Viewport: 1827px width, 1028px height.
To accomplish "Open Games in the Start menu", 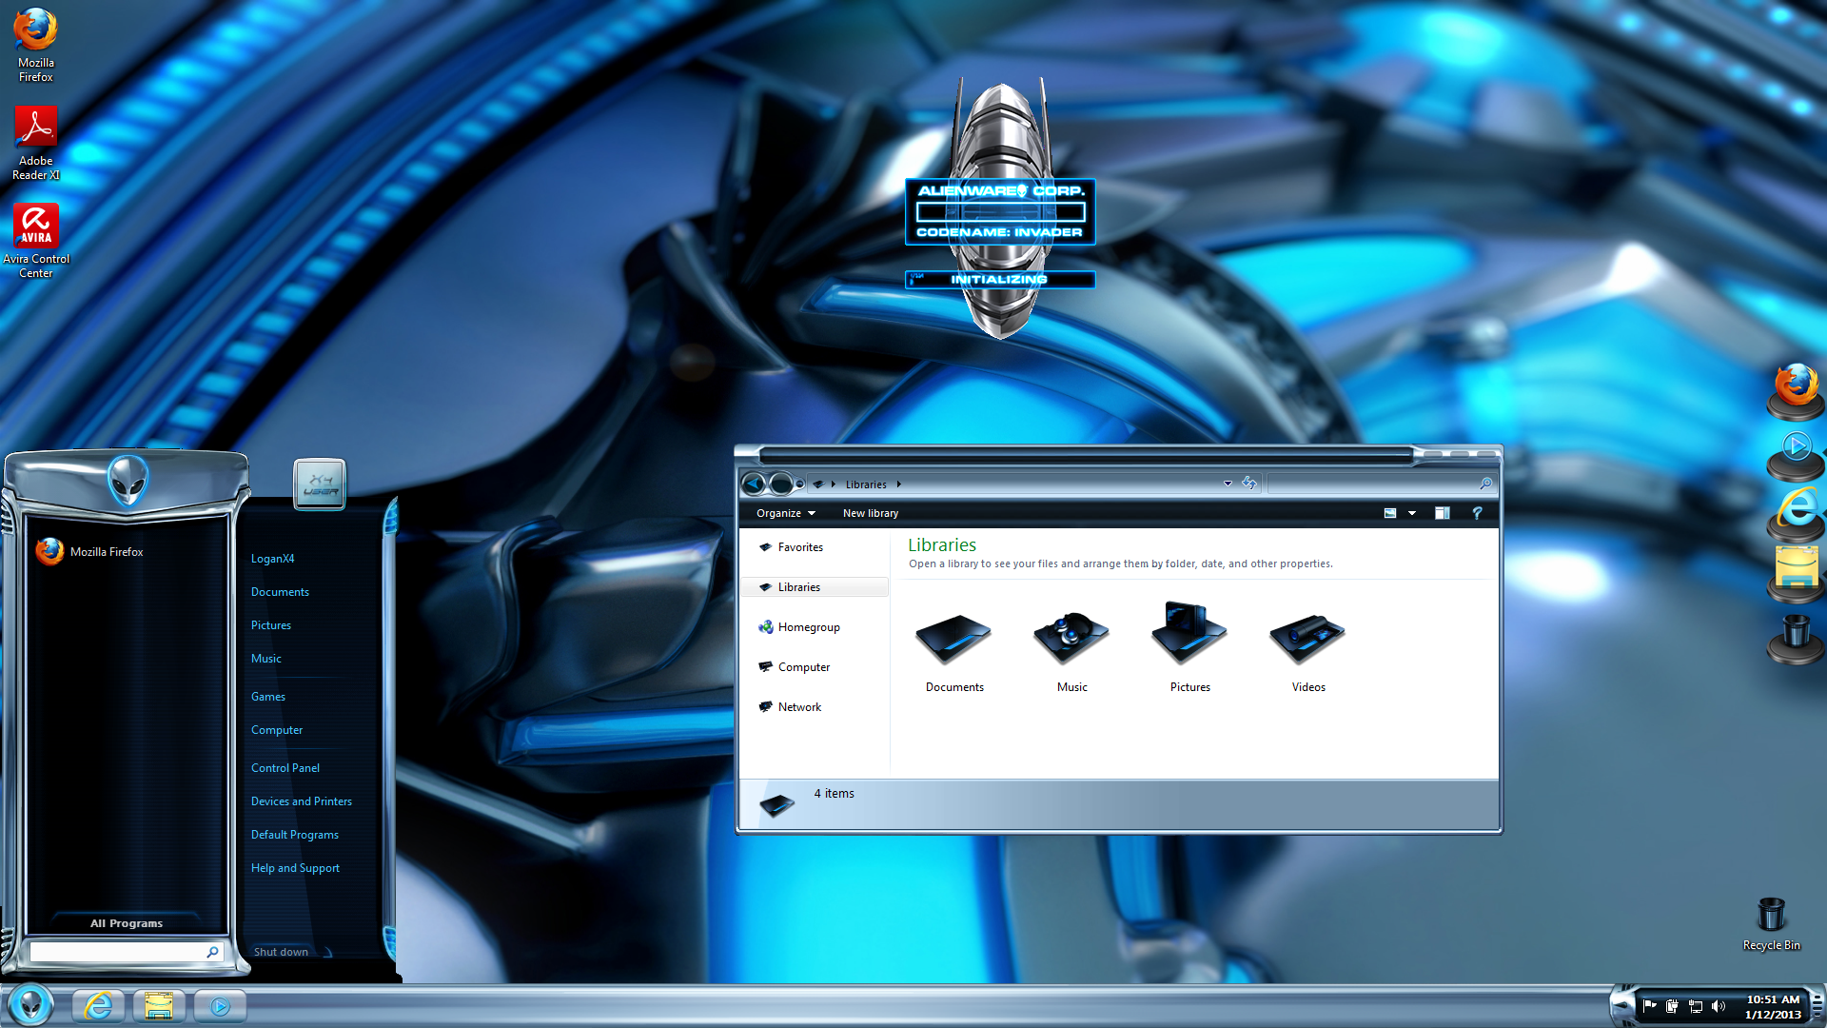I will pos(268,697).
